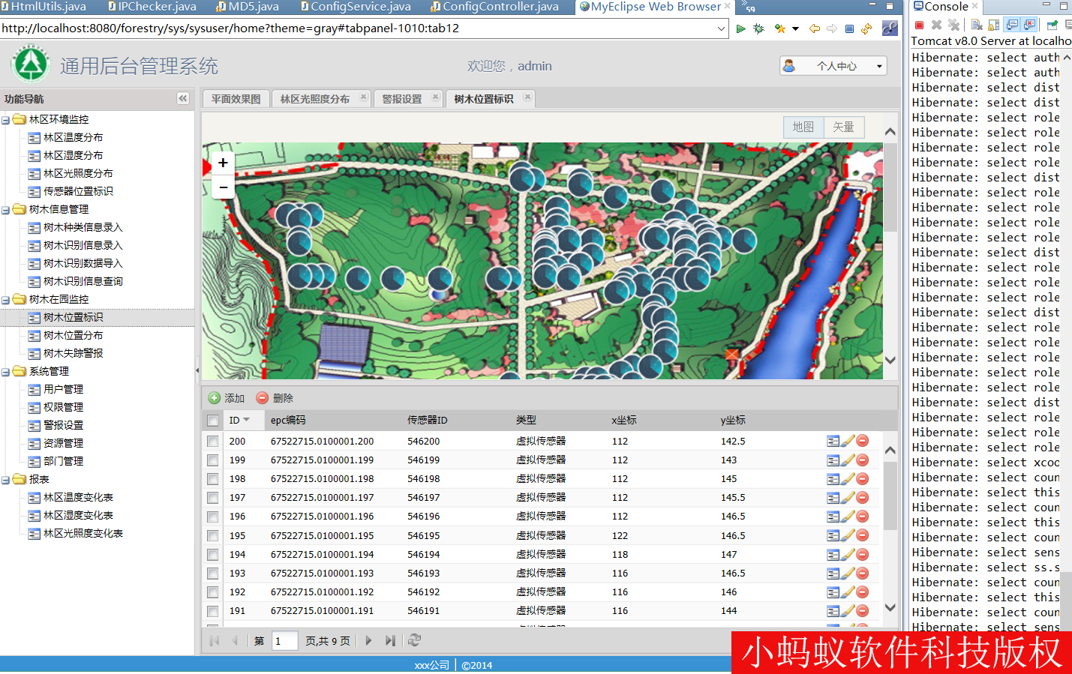Stop page loading with blue square icon

point(849,28)
